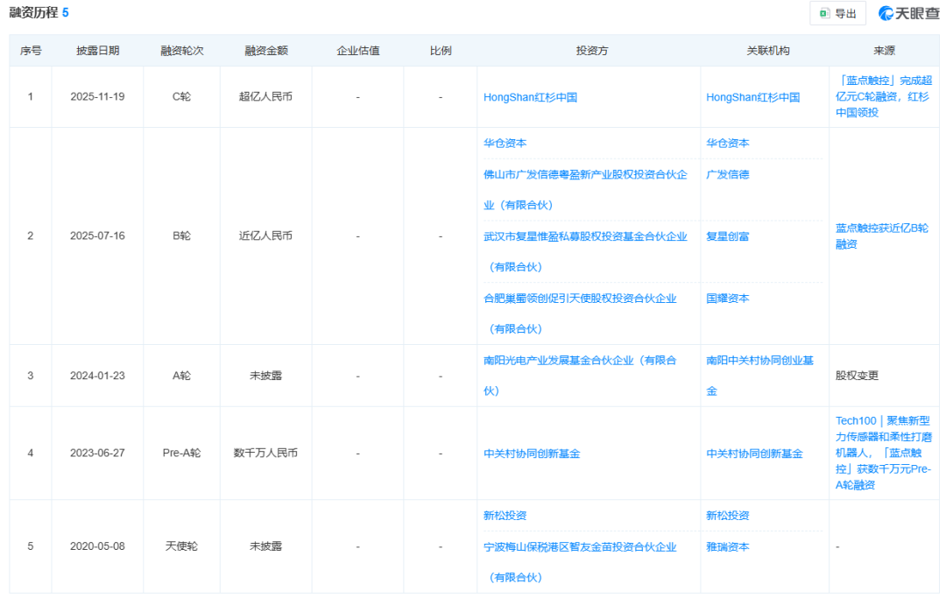Open the 新松投资 investor link

click(506, 516)
